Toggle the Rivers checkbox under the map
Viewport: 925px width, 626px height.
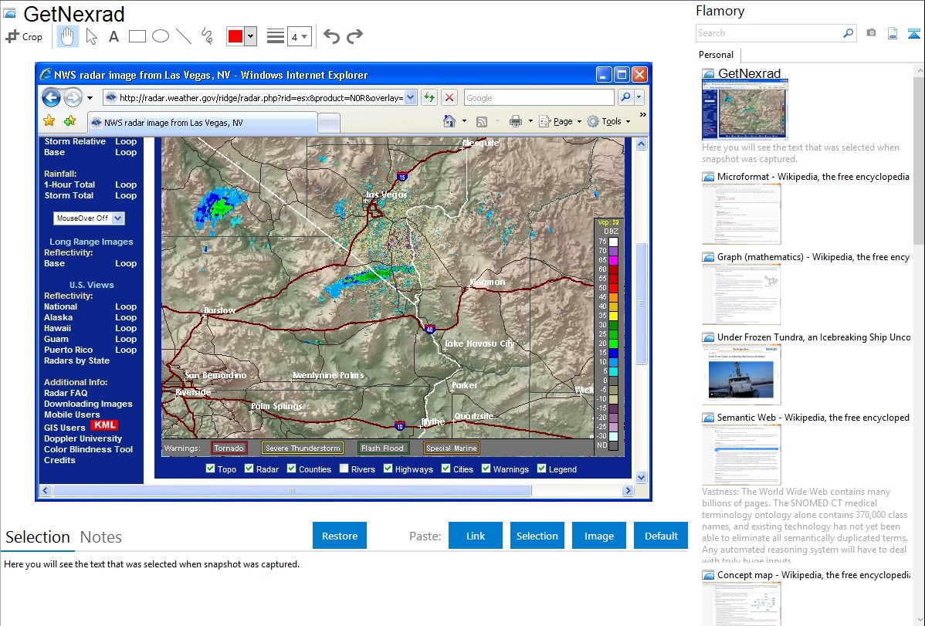click(x=345, y=469)
